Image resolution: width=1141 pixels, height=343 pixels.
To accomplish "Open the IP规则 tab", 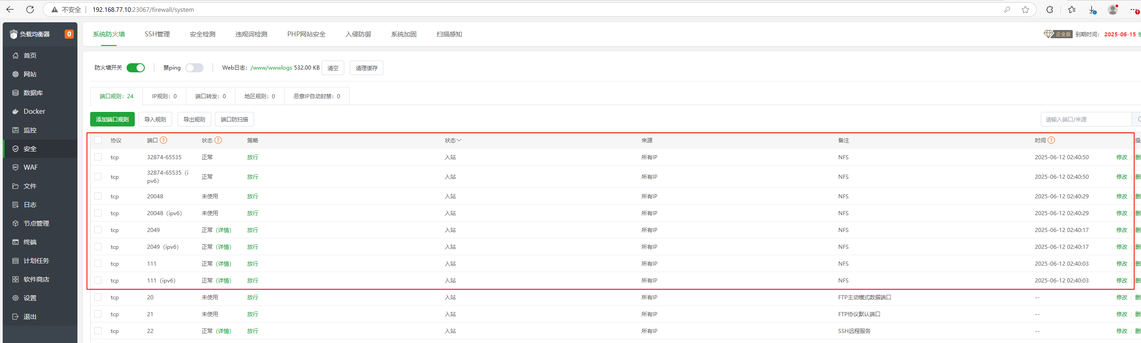I will [x=164, y=96].
